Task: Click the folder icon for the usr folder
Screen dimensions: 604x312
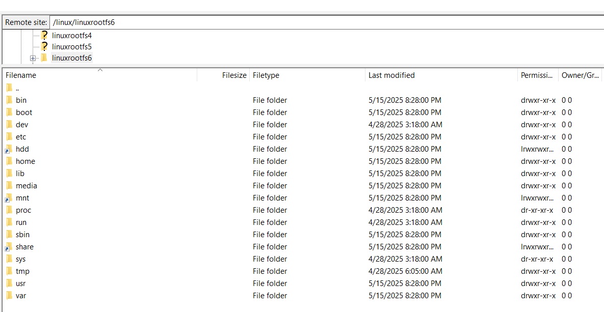Action: pyautogui.click(x=9, y=283)
